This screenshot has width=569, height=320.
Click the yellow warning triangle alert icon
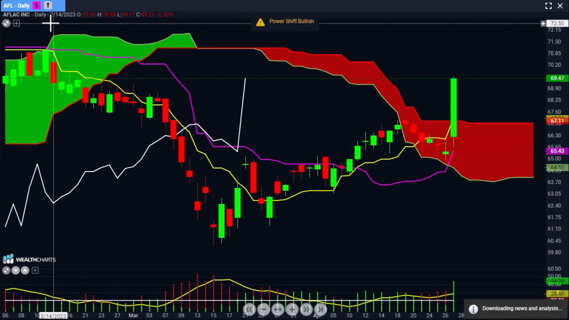click(260, 22)
